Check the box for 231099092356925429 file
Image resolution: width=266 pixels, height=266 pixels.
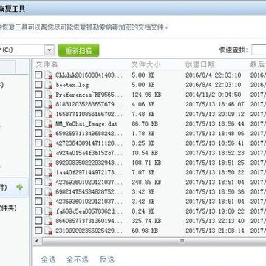click(x=38, y=231)
